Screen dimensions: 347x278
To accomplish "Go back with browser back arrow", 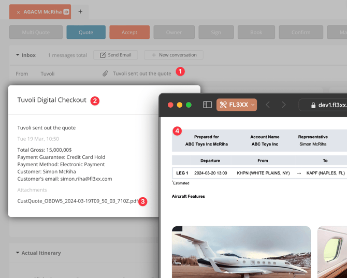I will coord(268,105).
